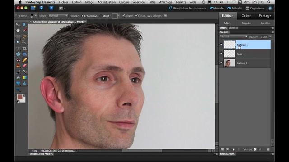
Task: Switch to the Partage tab
Action: tap(265, 16)
